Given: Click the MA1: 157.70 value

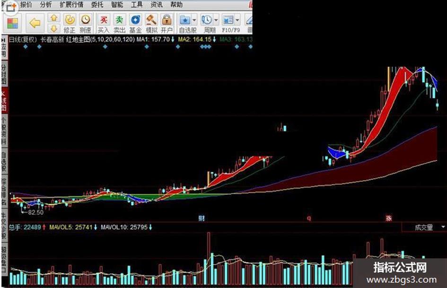Looking at the screenshot, I should 153,39.
